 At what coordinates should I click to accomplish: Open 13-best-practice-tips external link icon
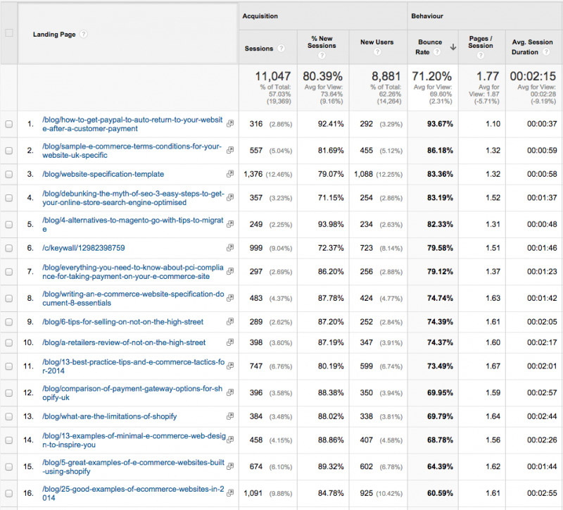coord(230,366)
